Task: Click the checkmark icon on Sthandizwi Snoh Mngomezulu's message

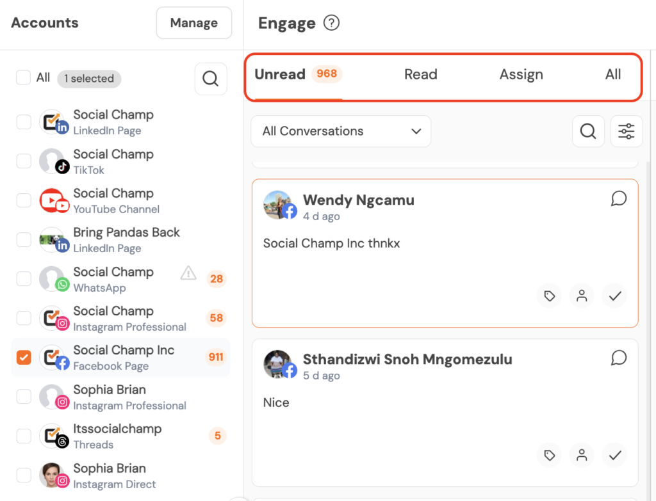Action: pyautogui.click(x=615, y=455)
